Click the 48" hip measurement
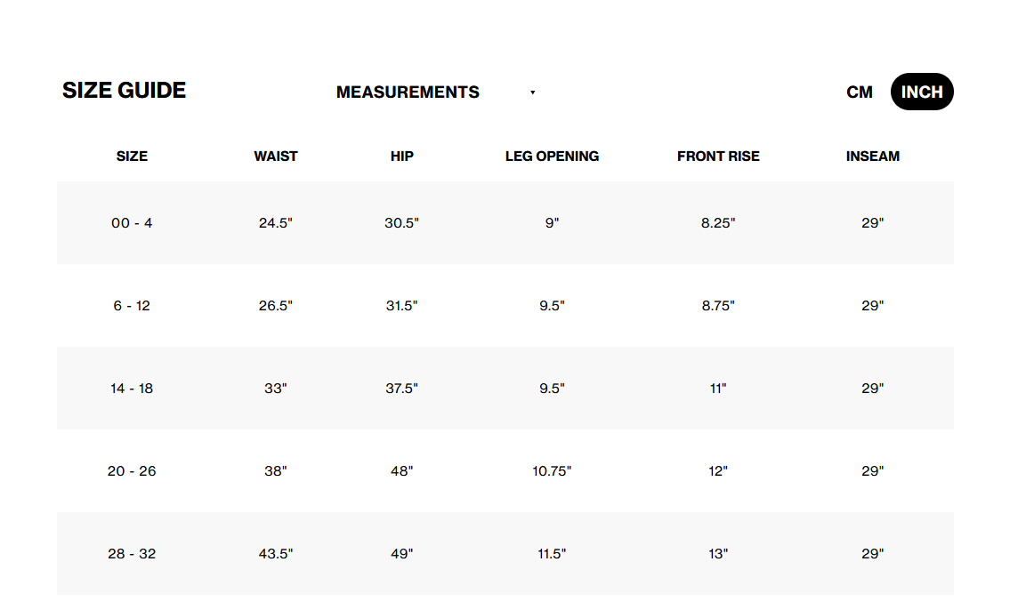Viewport: 1018px width, 610px height. pyautogui.click(x=402, y=471)
